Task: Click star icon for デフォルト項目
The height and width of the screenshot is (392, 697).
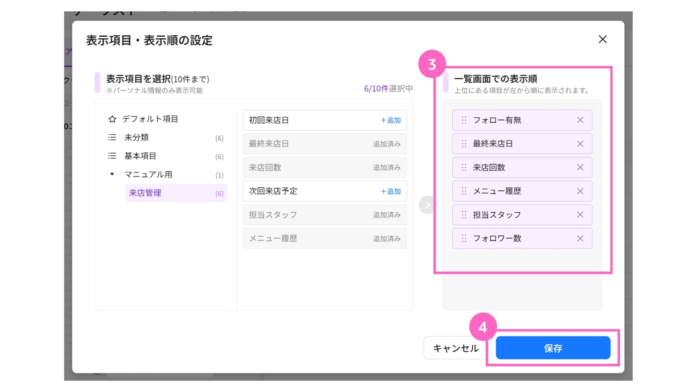Action: [x=112, y=119]
